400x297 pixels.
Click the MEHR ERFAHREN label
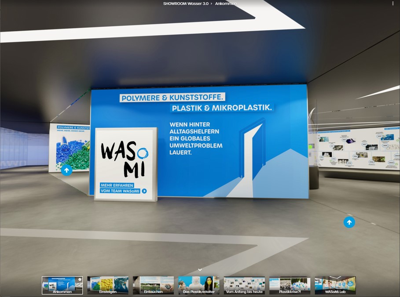(117, 185)
